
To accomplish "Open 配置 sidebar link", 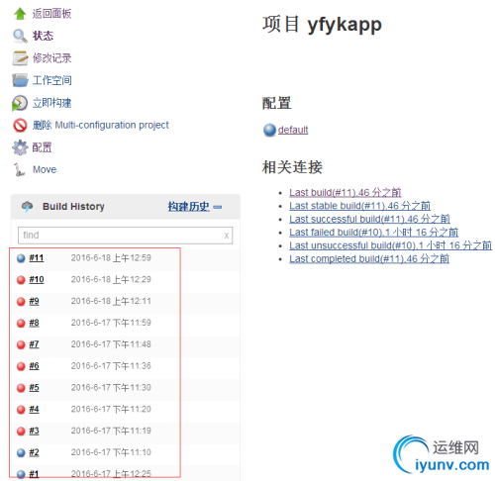I will pyautogui.click(x=42, y=147).
